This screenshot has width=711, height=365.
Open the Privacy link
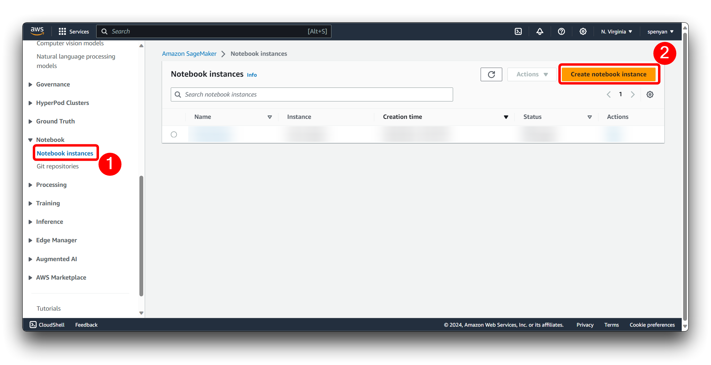(585, 325)
